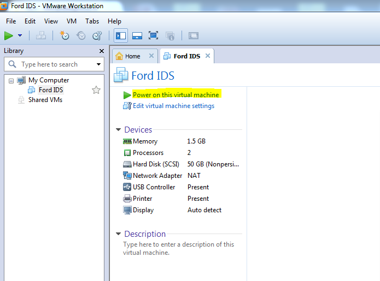380x281 pixels.
Task: Click the Display device icon
Action: click(x=127, y=210)
